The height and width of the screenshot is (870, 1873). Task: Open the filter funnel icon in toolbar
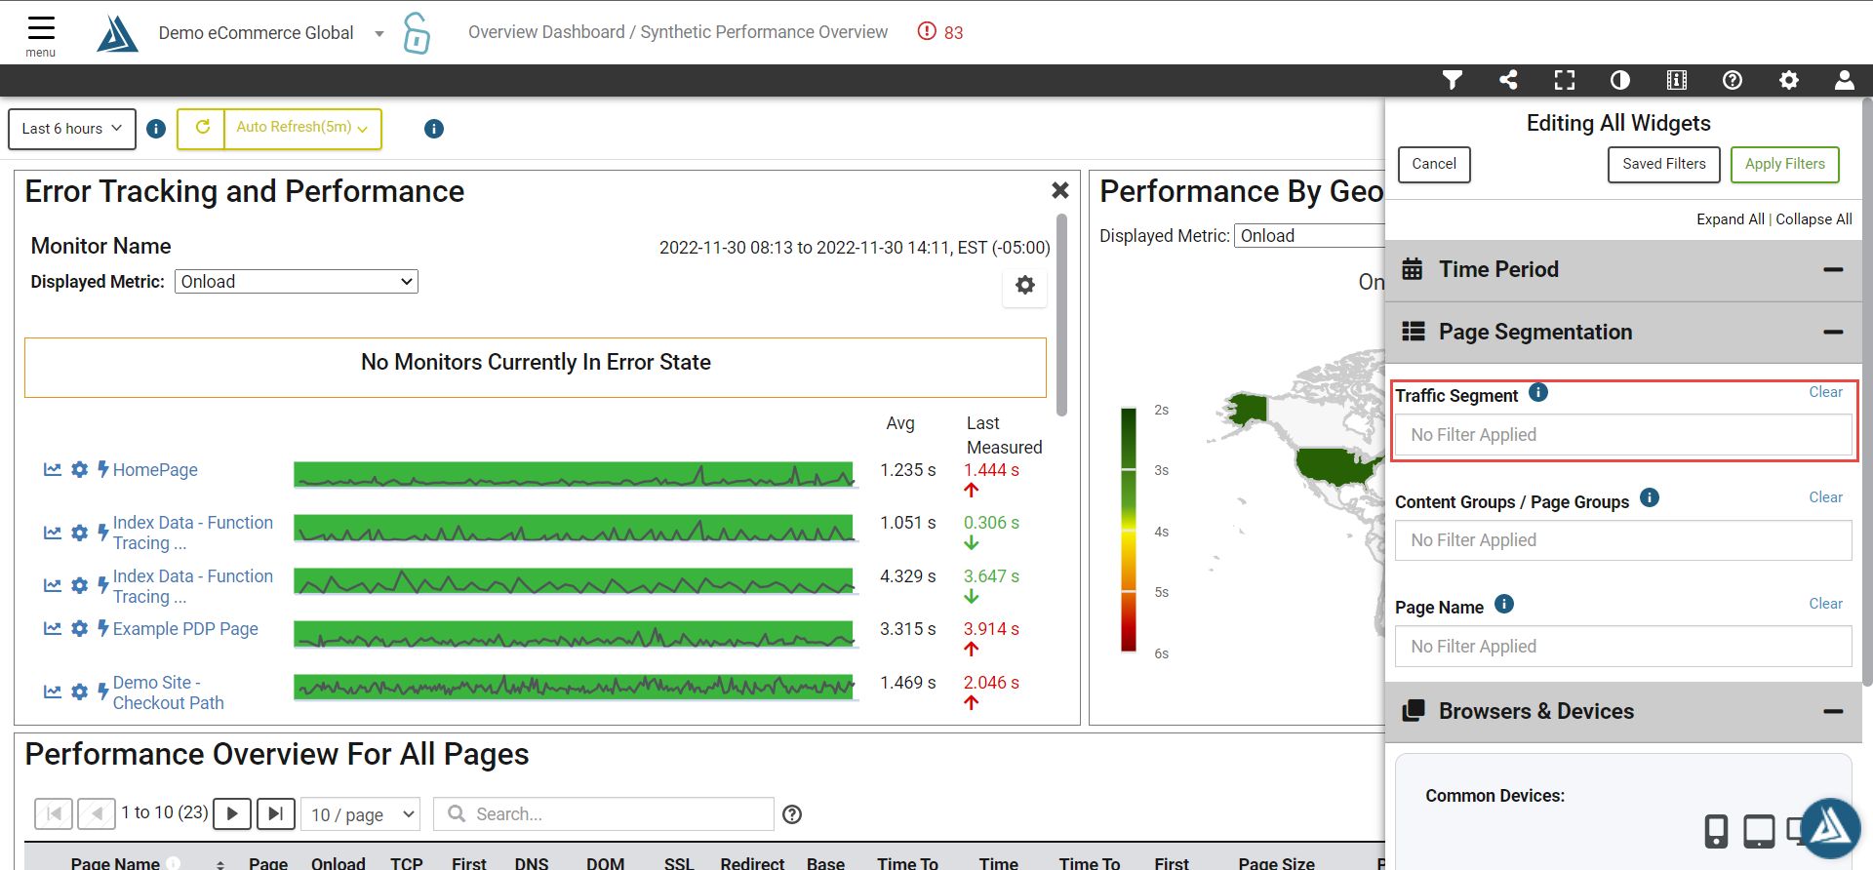click(x=1453, y=80)
